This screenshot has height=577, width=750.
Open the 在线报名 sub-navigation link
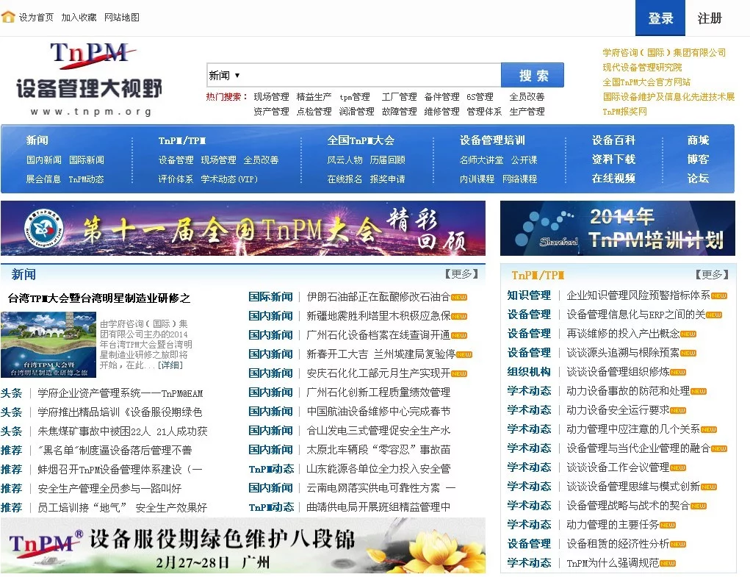(345, 179)
